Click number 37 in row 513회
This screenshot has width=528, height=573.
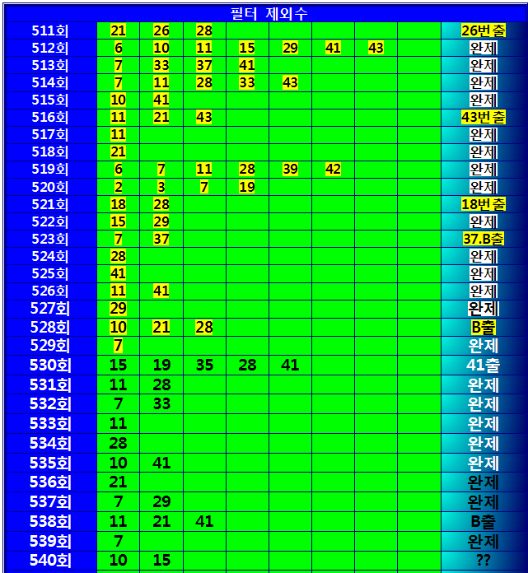pos(204,65)
